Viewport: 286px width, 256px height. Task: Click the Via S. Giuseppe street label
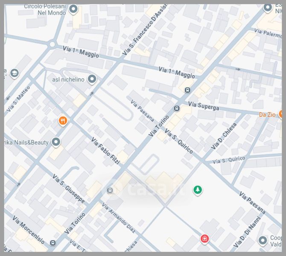point(68,188)
